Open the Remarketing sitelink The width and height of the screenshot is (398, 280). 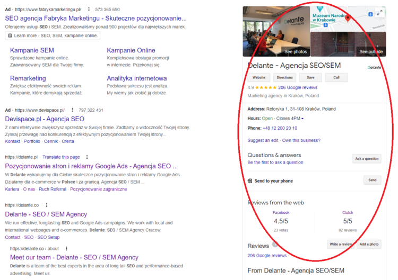coord(28,78)
